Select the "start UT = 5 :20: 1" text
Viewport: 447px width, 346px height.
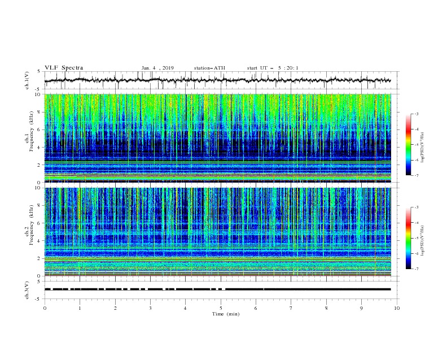(273, 68)
